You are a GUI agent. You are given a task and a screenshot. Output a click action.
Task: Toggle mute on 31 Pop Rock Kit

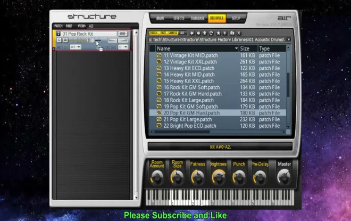(x=65, y=40)
